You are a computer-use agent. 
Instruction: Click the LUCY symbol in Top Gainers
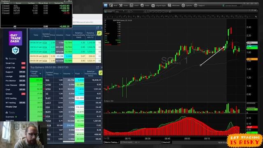[x=48, y=103]
